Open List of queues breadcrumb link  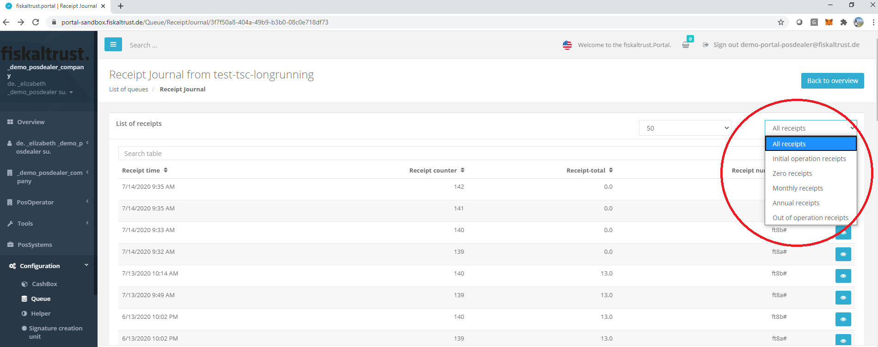[129, 89]
